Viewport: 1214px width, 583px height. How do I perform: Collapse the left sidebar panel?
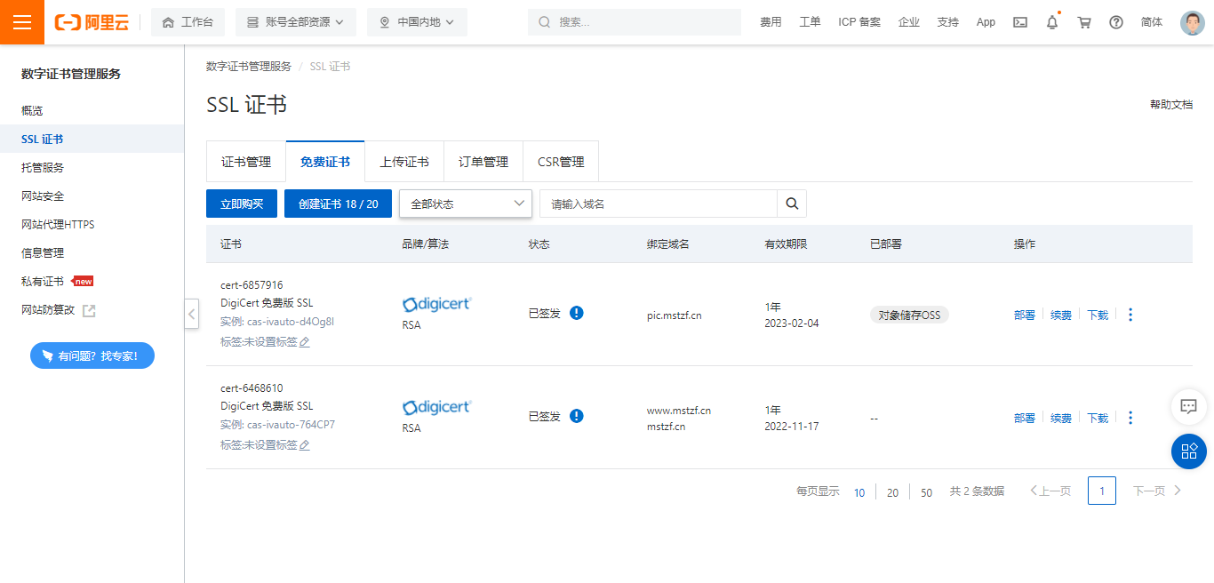[x=192, y=314]
